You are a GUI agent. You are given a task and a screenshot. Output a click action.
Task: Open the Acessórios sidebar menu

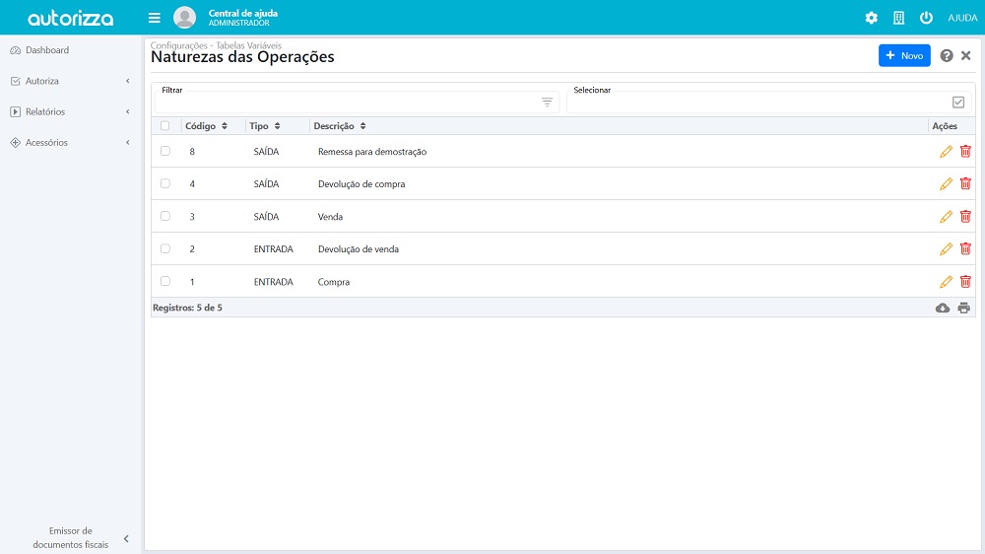pos(69,143)
